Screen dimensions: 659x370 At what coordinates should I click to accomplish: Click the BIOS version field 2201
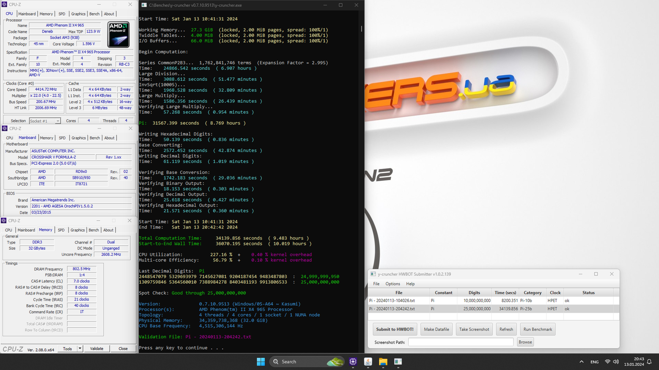(x=81, y=206)
